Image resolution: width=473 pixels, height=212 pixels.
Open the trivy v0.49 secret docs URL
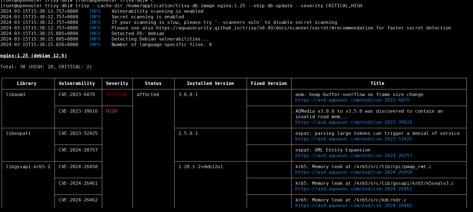[264, 28]
